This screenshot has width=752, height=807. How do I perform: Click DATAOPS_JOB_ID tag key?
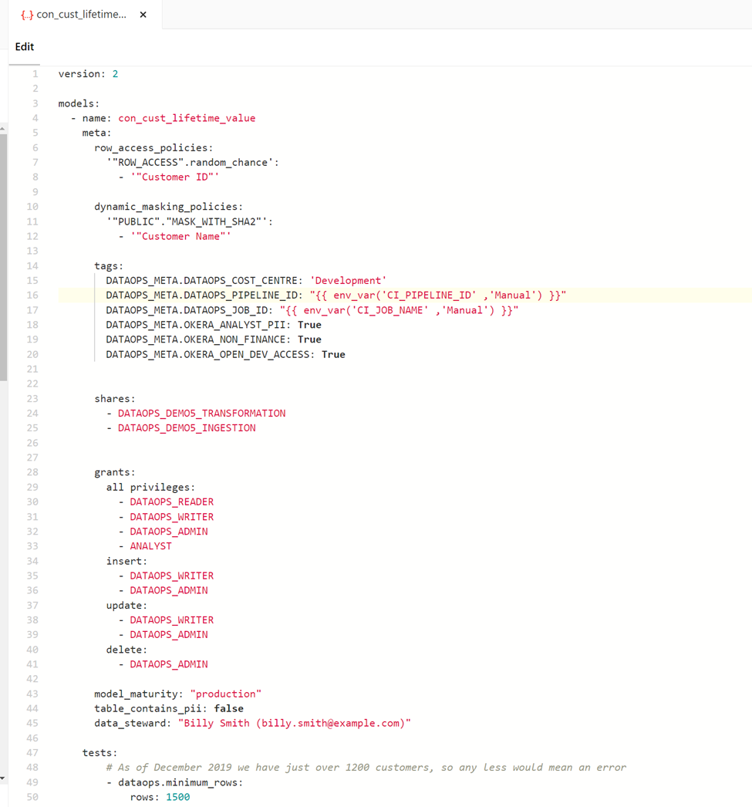click(189, 310)
